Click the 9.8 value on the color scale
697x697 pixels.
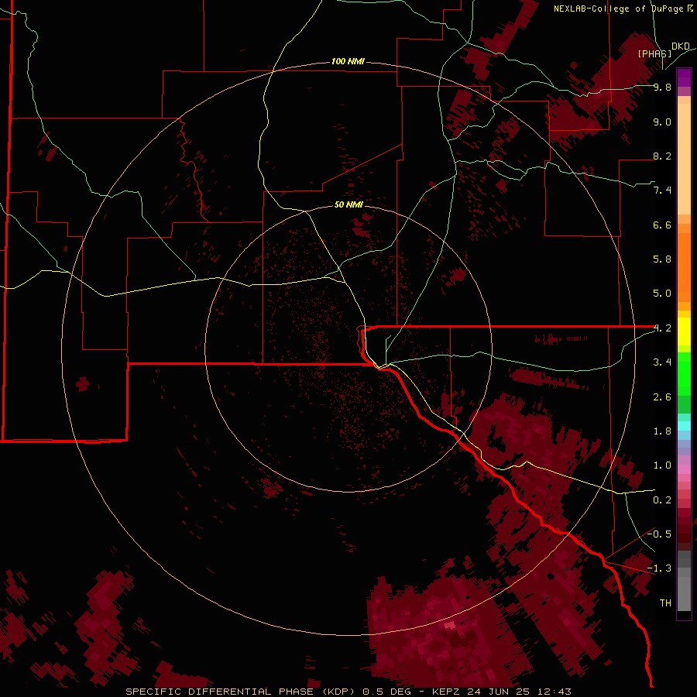(x=662, y=87)
